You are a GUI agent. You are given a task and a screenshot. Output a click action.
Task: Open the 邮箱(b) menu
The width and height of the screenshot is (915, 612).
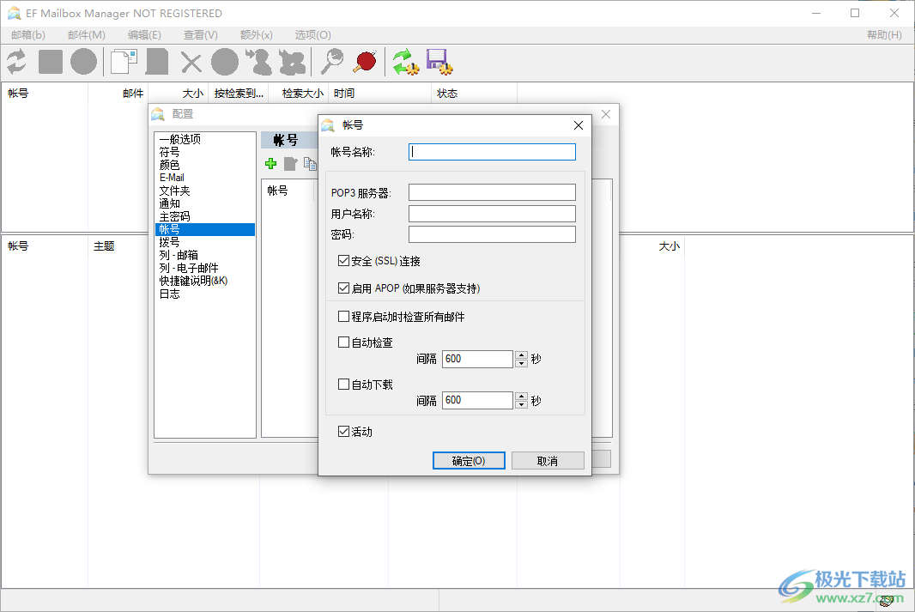point(28,35)
